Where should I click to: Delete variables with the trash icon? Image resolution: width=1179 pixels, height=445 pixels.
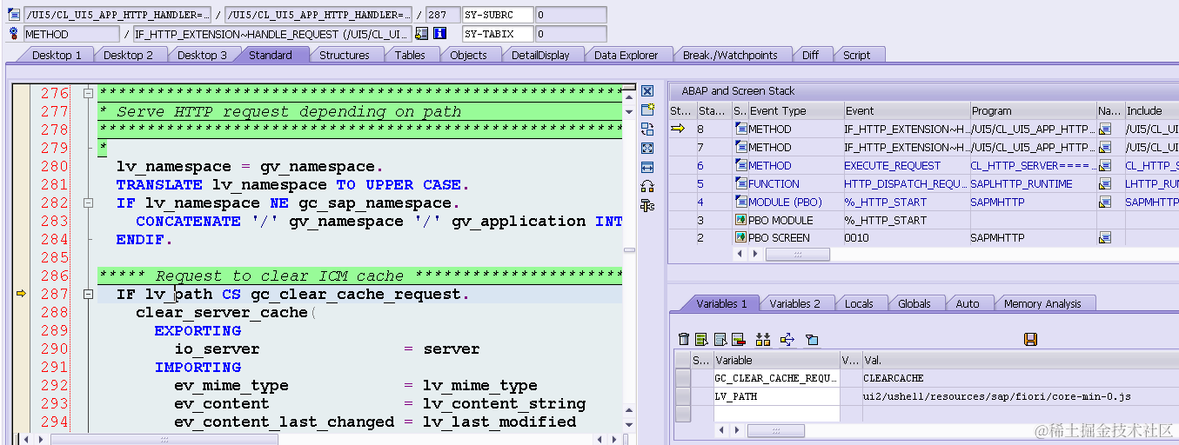pos(684,339)
